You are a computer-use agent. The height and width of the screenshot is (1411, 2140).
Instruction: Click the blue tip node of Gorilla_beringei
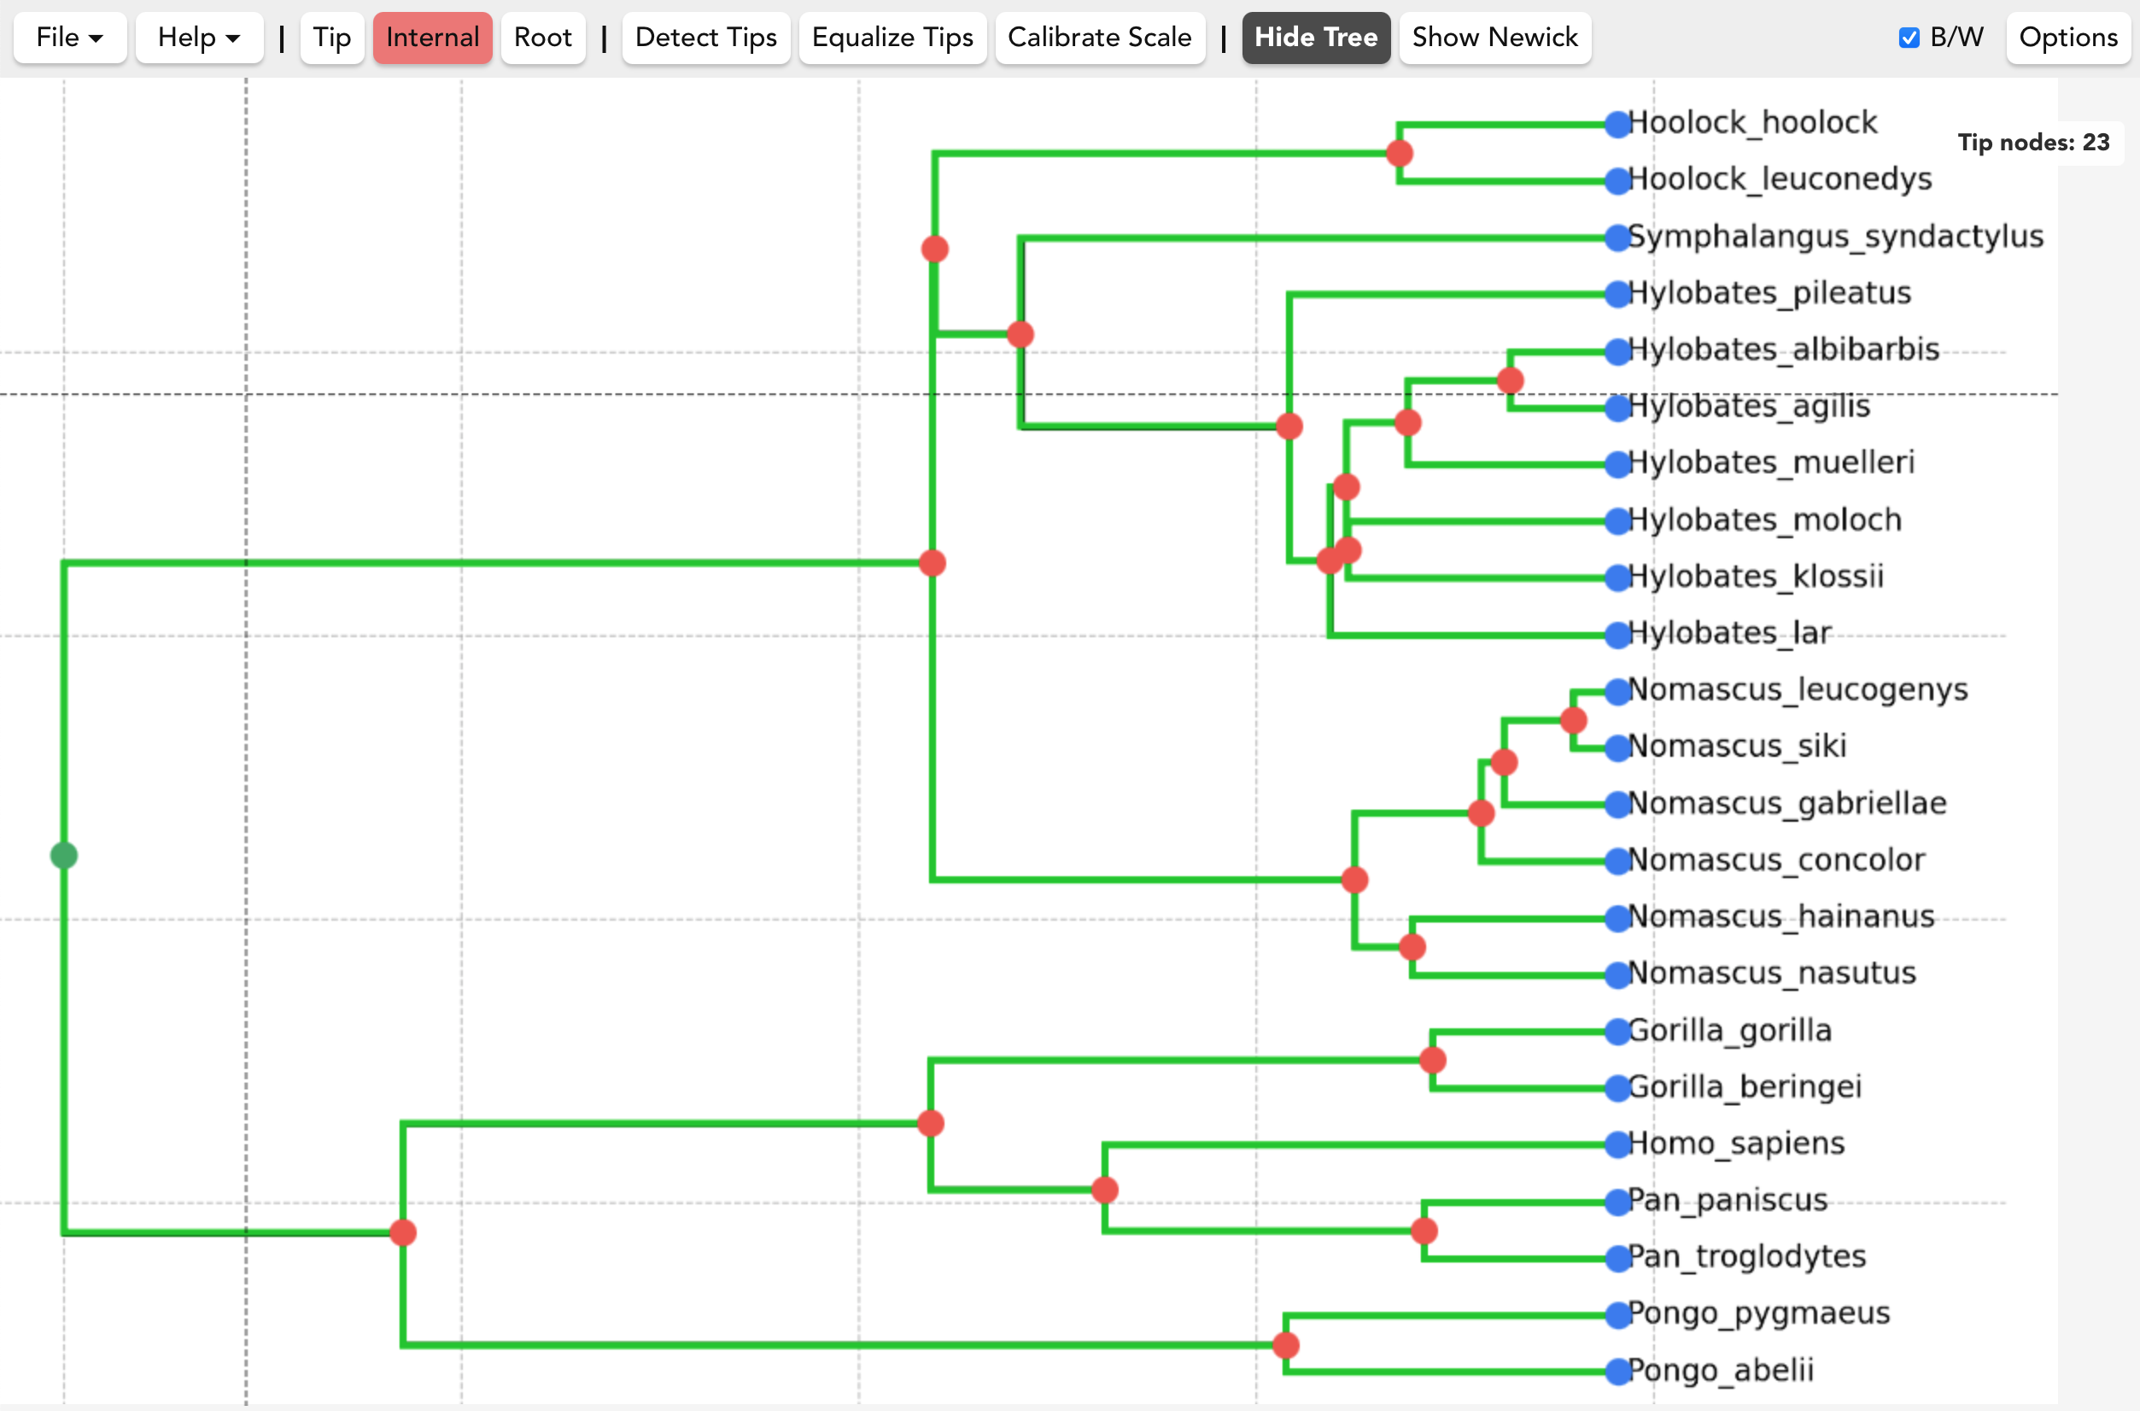(x=1618, y=1088)
